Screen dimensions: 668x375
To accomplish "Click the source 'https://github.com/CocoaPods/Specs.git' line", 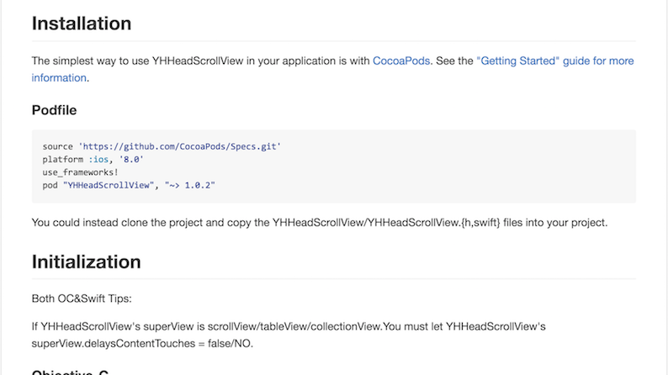I will 162,146.
